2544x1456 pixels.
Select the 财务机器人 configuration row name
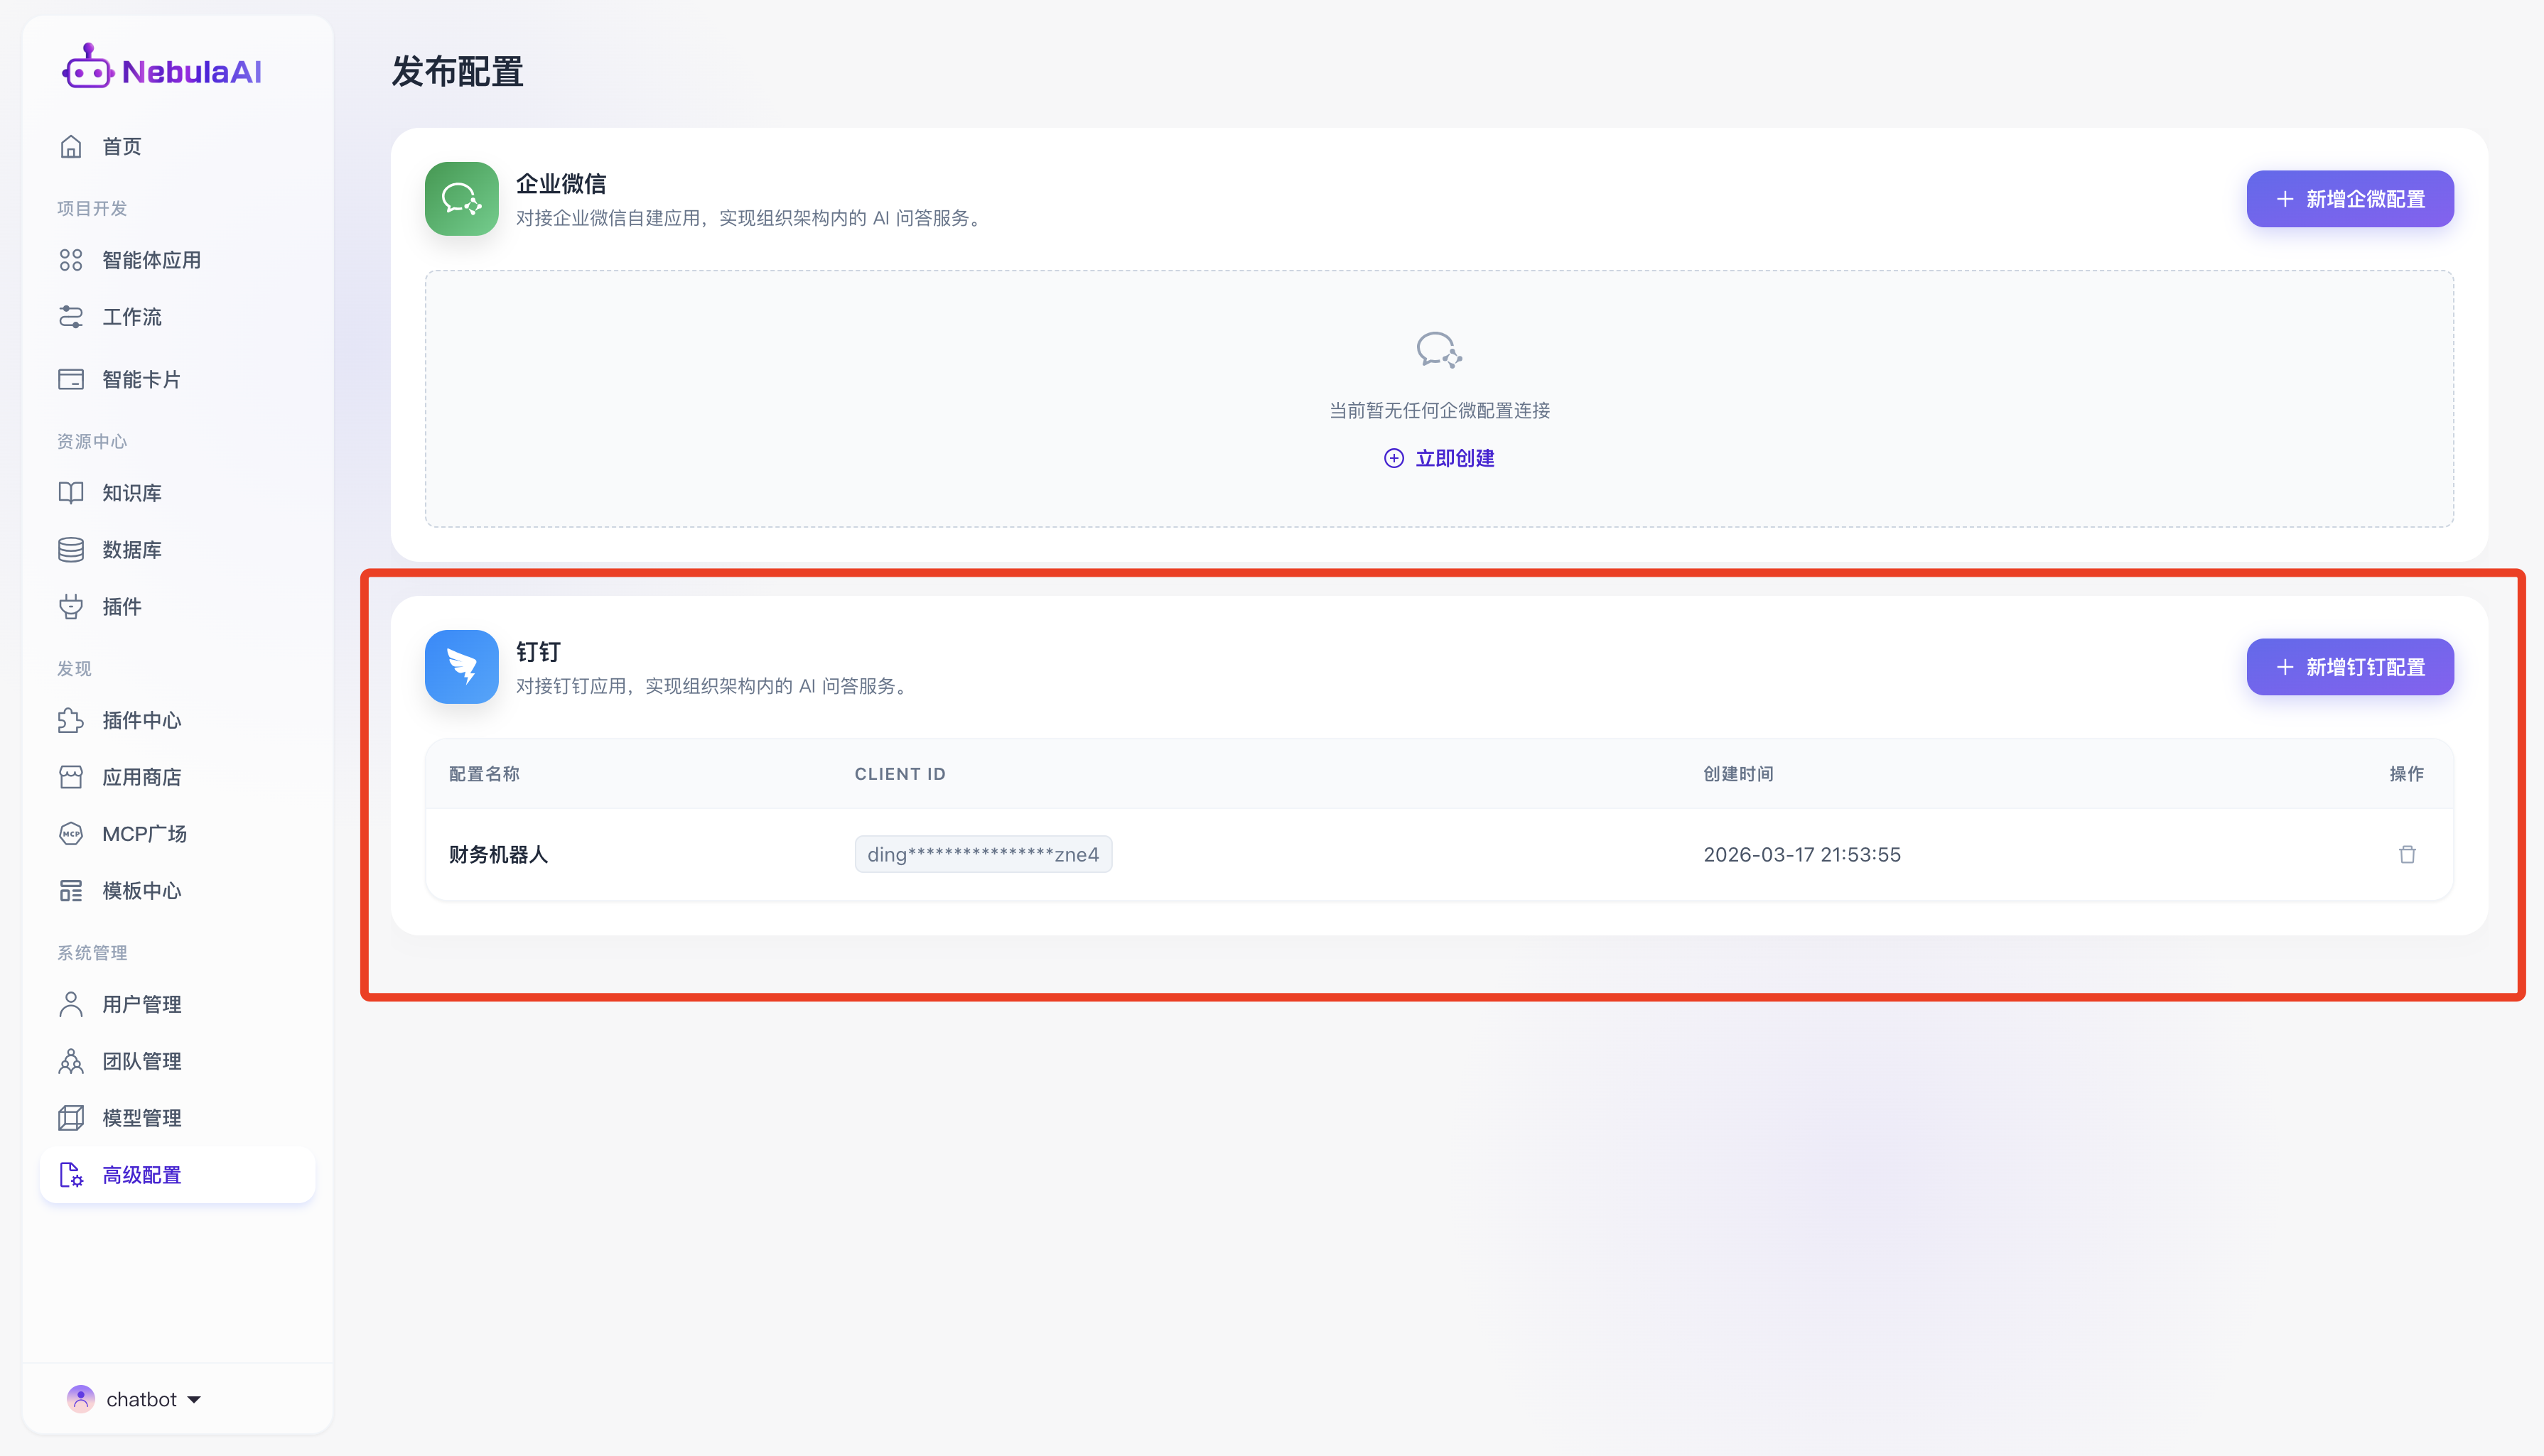pos(498,854)
